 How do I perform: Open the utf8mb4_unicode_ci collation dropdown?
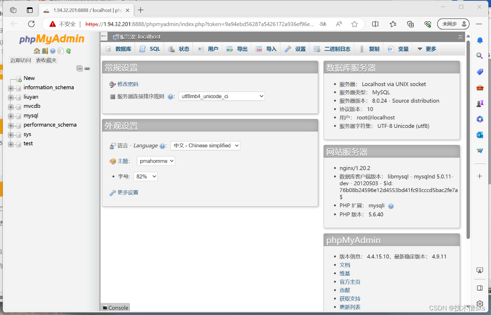pos(222,96)
